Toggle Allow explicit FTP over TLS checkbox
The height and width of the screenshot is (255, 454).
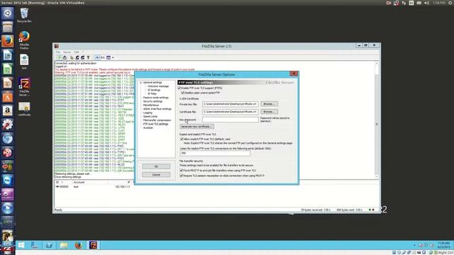(x=182, y=139)
